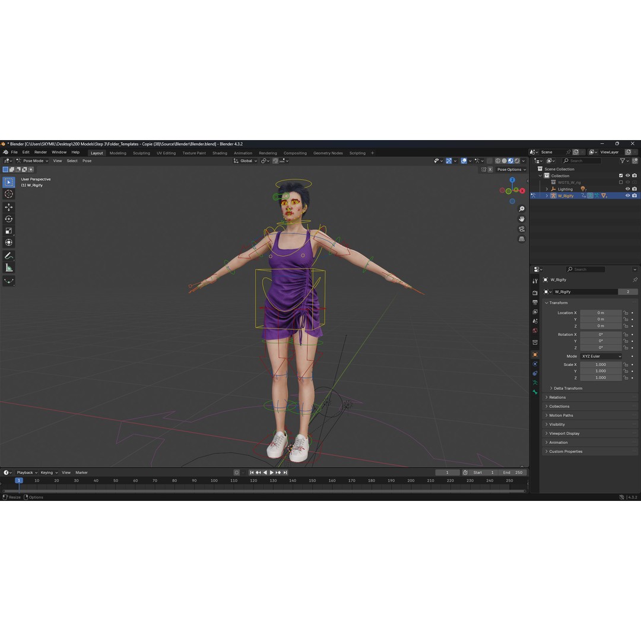Image resolution: width=641 pixels, height=641 pixels.
Task: Jump to the timeline end frame
Action: point(285,472)
